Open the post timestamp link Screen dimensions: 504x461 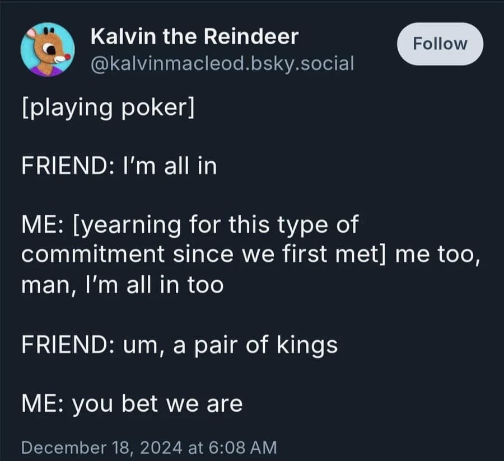[148, 447]
